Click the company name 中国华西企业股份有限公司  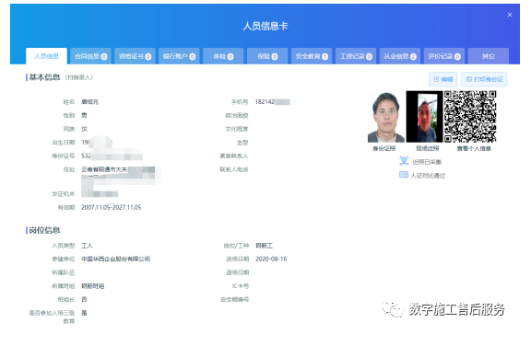[116, 259]
